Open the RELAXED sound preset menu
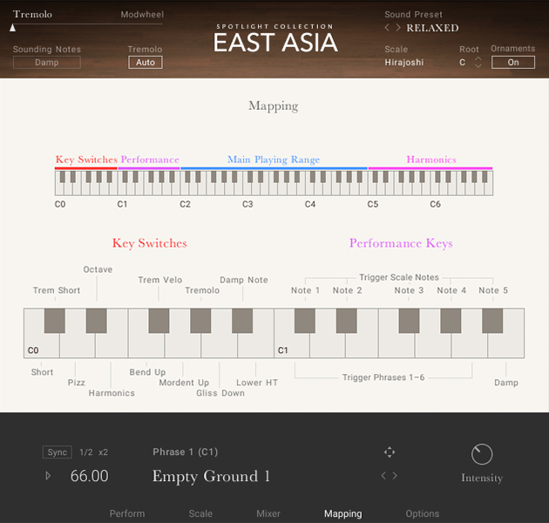 (432, 28)
